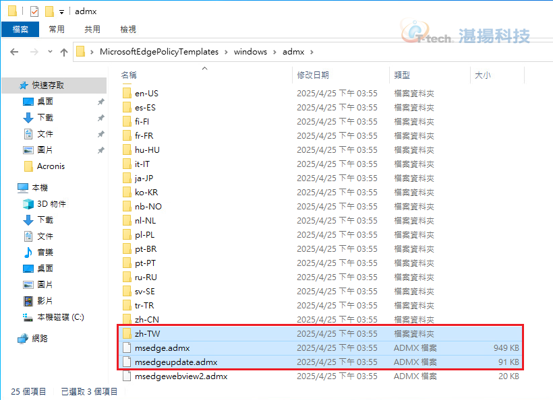Viewport: 553px width, 400px height.
Task: Select the msedgeupdate.admx file icon
Action: [x=127, y=362]
